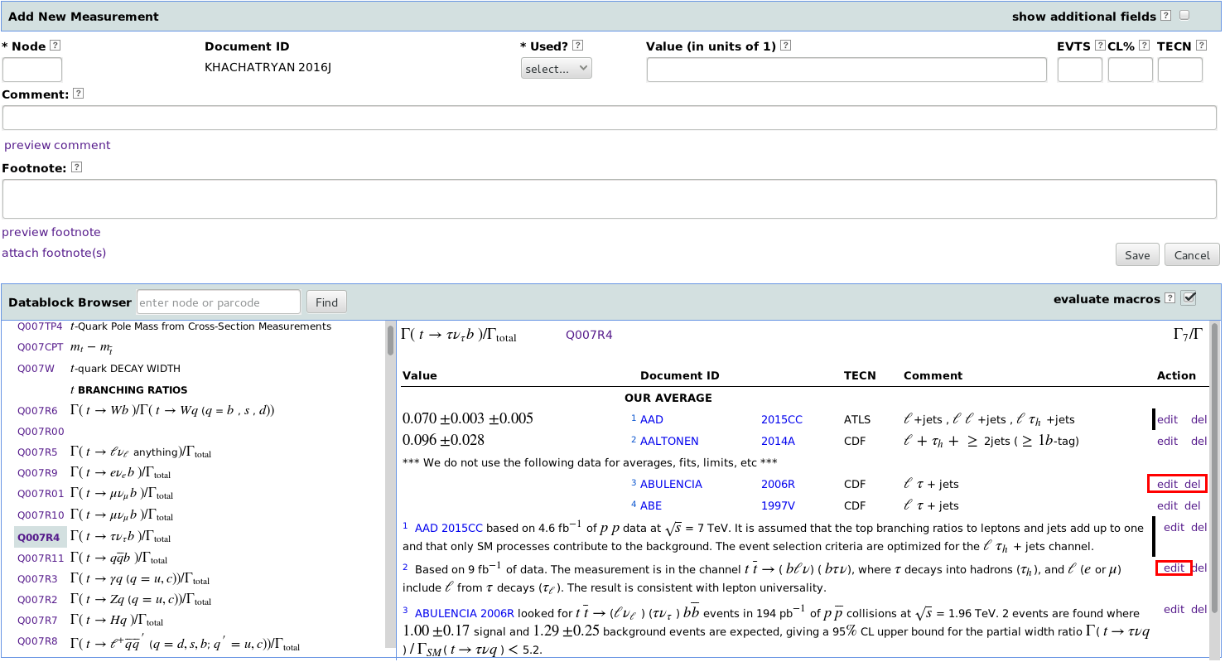Open the Q007R6 node in the browser list
Viewport: 1225px width, 662px height.
pyautogui.click(x=37, y=410)
